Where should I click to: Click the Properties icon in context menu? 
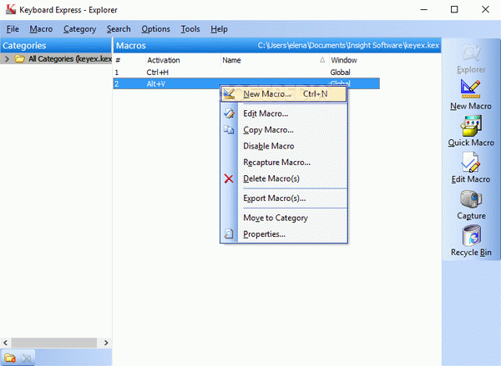[x=229, y=234]
